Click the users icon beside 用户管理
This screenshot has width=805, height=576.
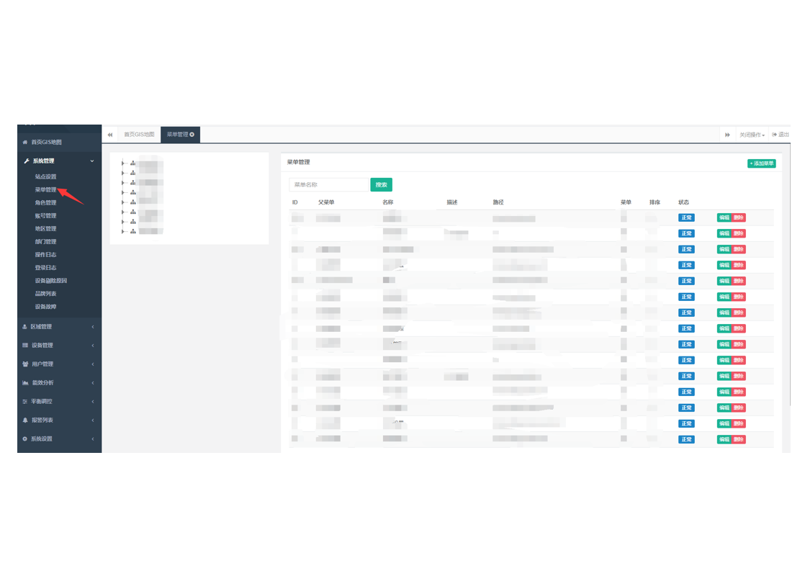pyautogui.click(x=25, y=364)
